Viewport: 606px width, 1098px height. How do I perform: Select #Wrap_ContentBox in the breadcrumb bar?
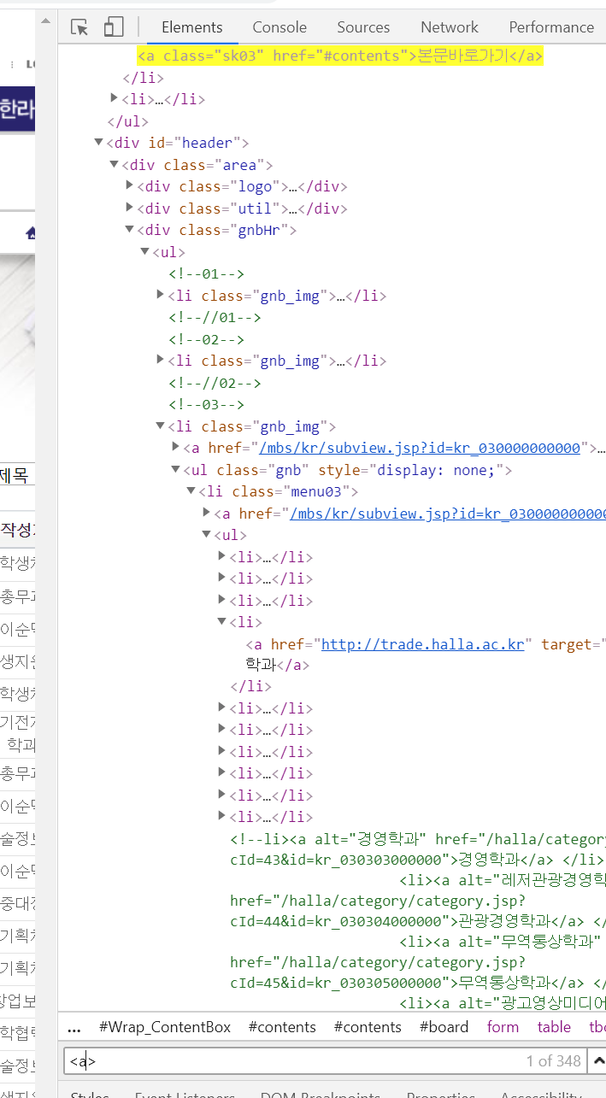tap(164, 1027)
